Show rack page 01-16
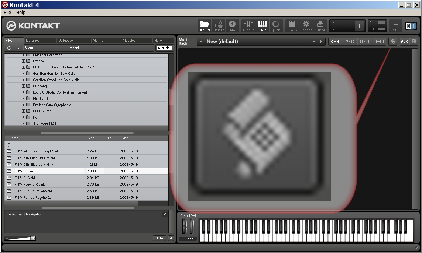The height and width of the screenshot is (253, 422). point(335,41)
